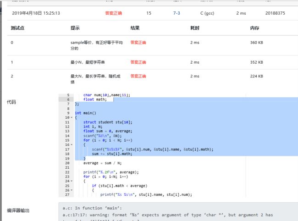Click the scanf("%d\n", &N) code line
Viewport: 298px width, 221px height.
coord(102,136)
